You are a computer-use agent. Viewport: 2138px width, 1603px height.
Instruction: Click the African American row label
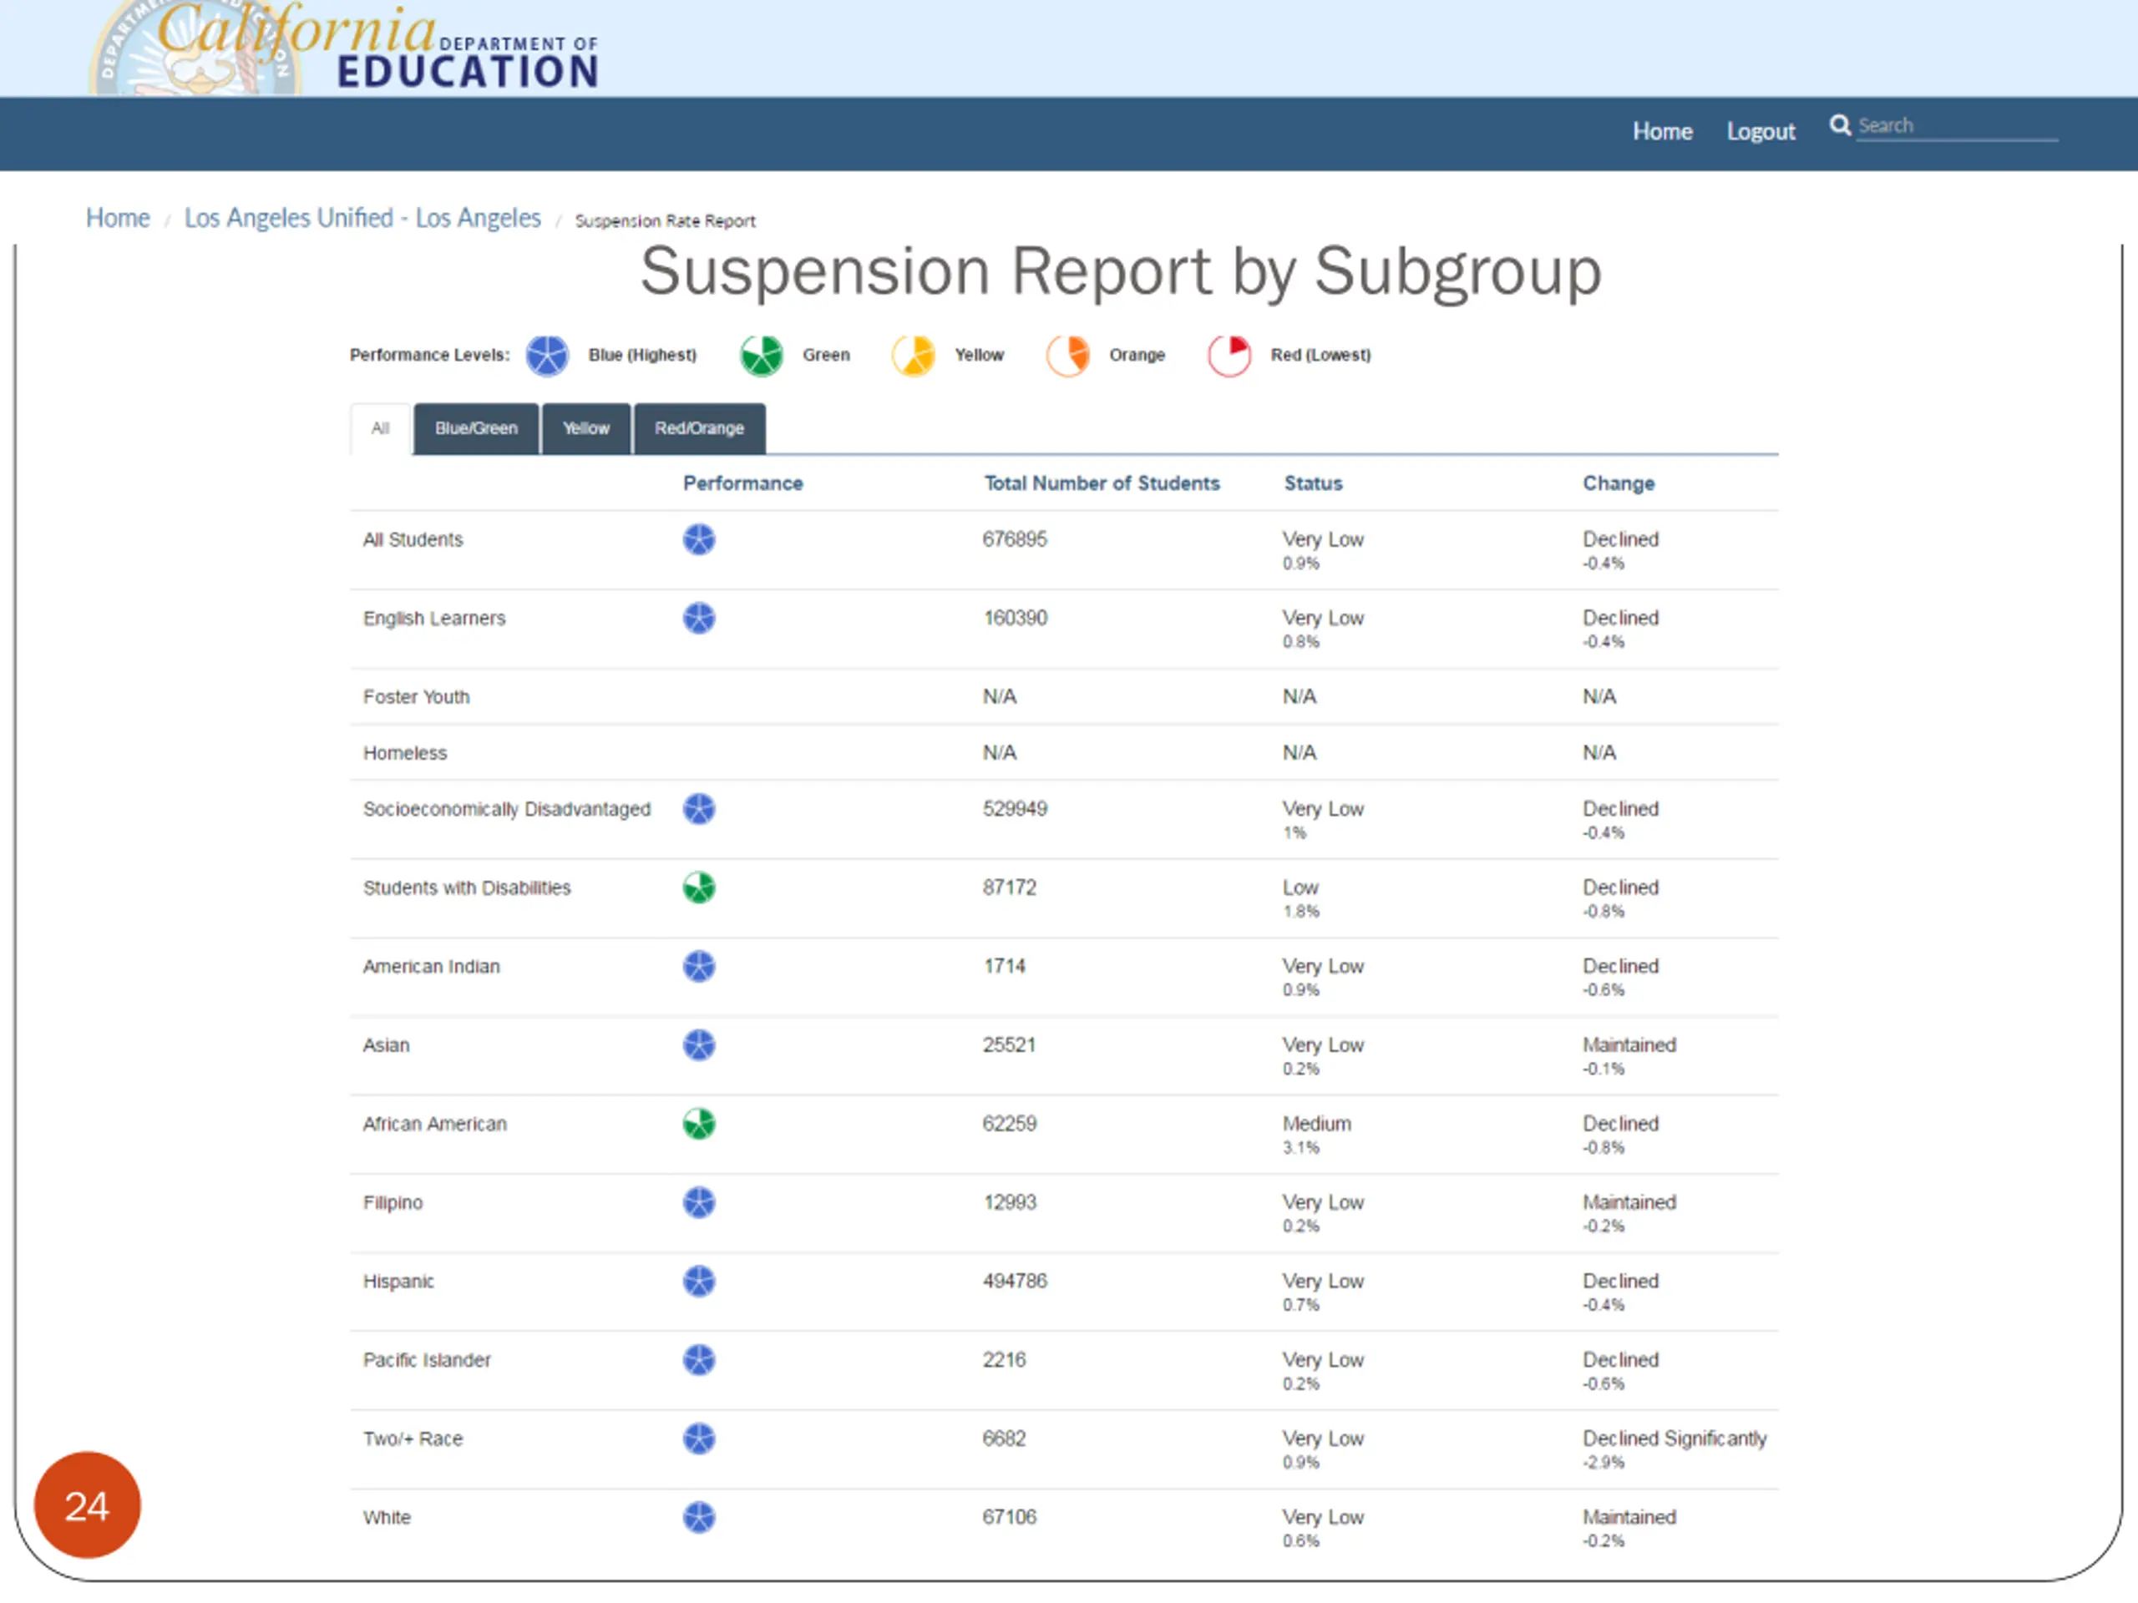tap(434, 1124)
